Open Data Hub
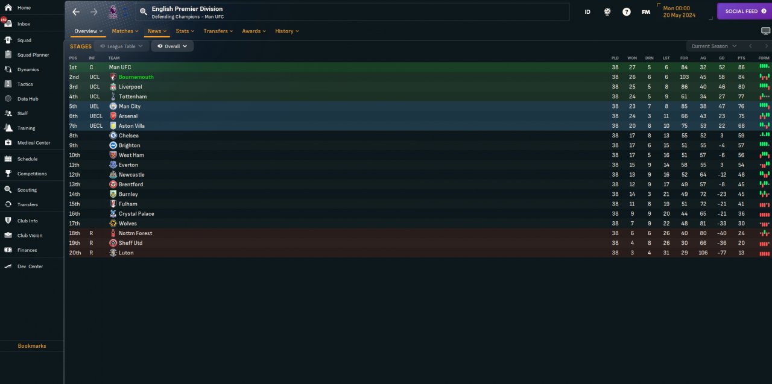This screenshot has height=384, width=772. (x=28, y=99)
